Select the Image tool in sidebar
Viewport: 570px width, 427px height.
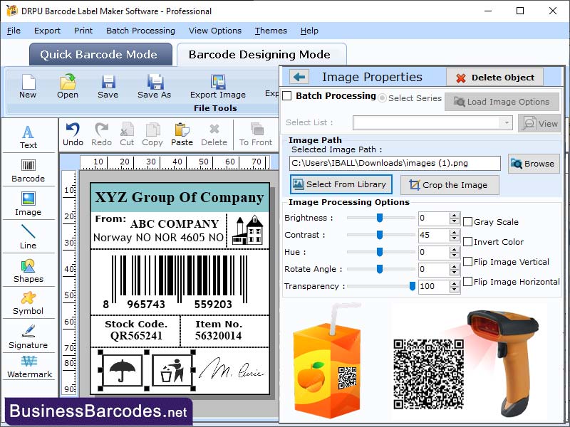(x=28, y=204)
